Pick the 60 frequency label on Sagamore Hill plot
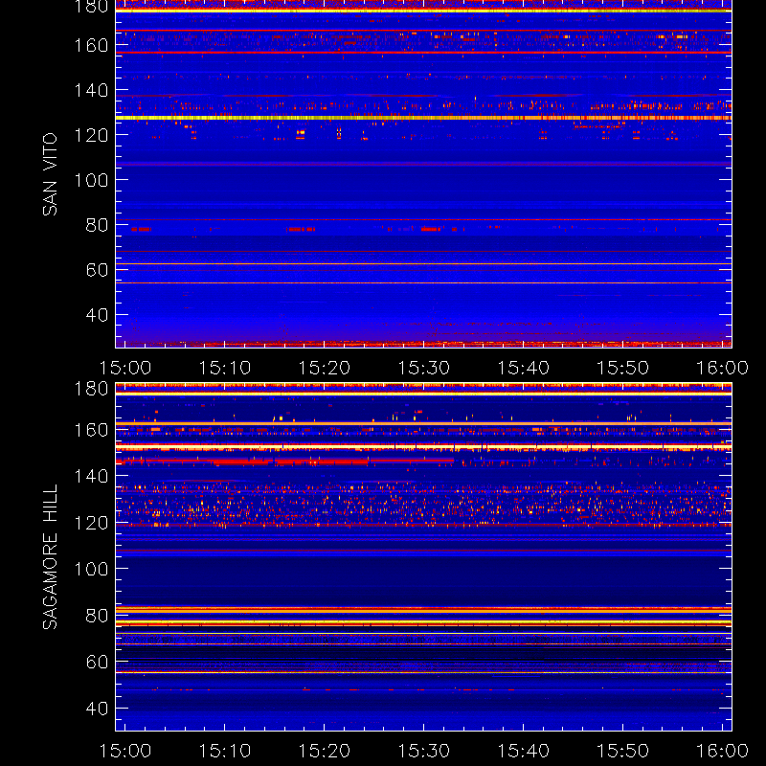This screenshot has height=766, width=766. (x=97, y=662)
